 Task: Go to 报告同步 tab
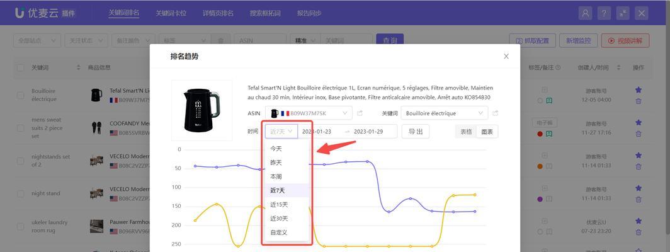coord(309,13)
